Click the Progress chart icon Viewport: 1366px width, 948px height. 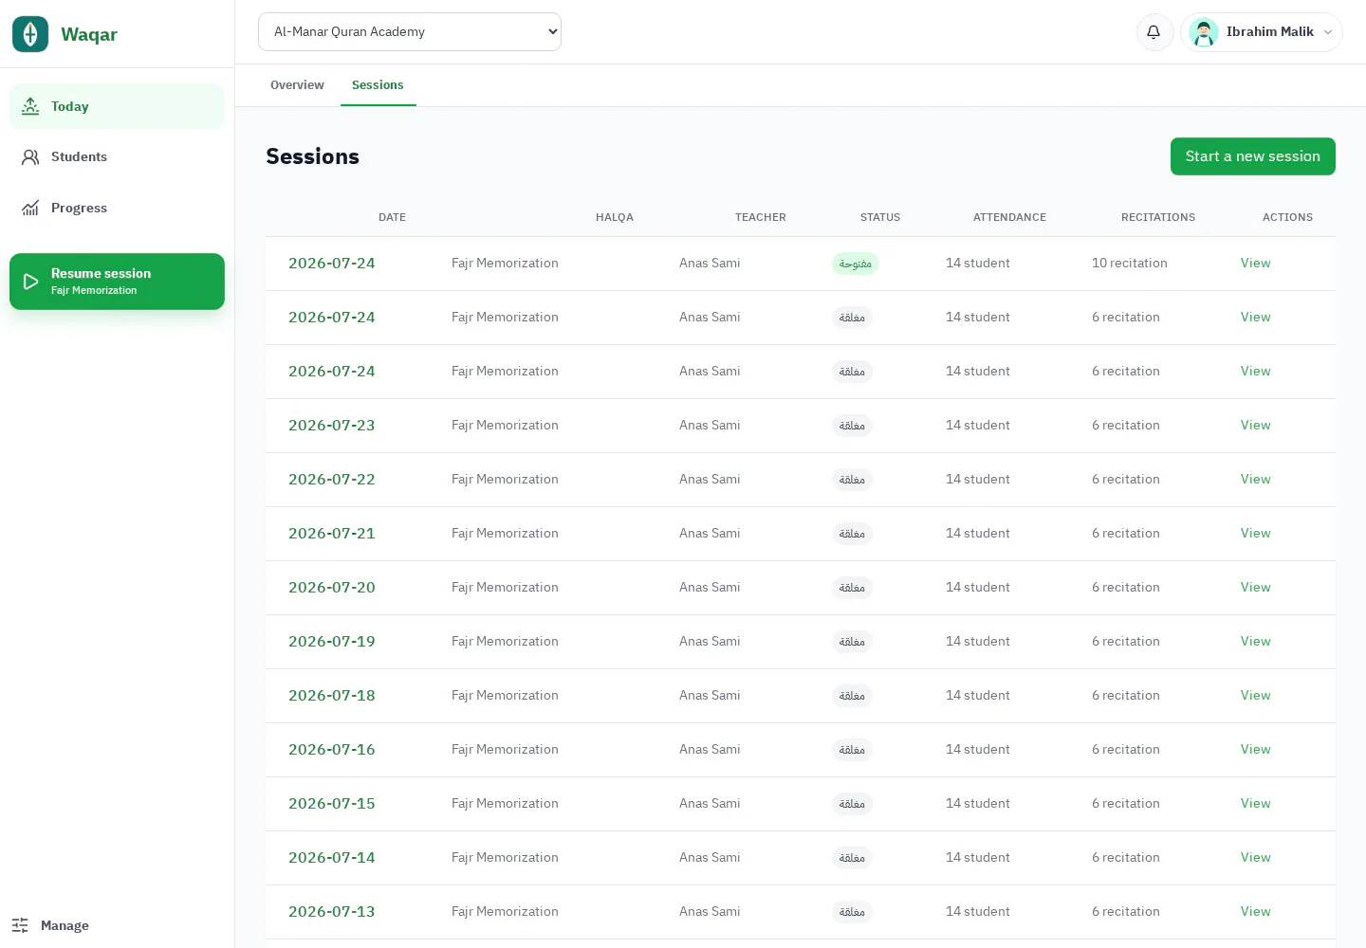click(30, 208)
